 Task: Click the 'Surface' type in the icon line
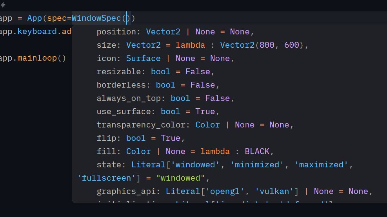coord(144,58)
